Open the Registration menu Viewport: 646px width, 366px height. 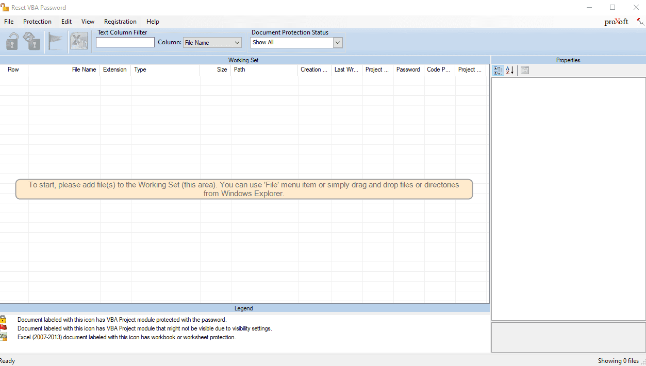[120, 22]
